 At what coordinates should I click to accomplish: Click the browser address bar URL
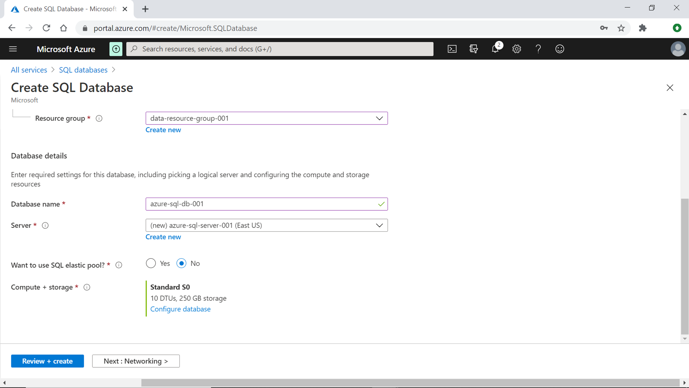175,28
